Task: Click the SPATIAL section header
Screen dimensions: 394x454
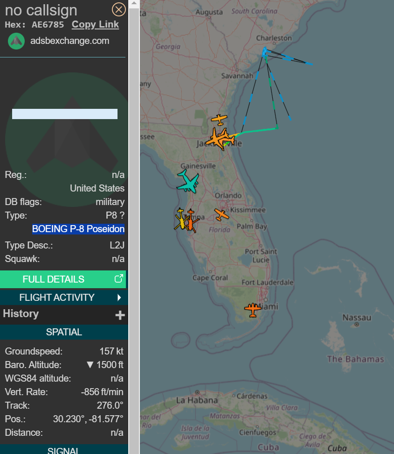Action: click(x=64, y=332)
